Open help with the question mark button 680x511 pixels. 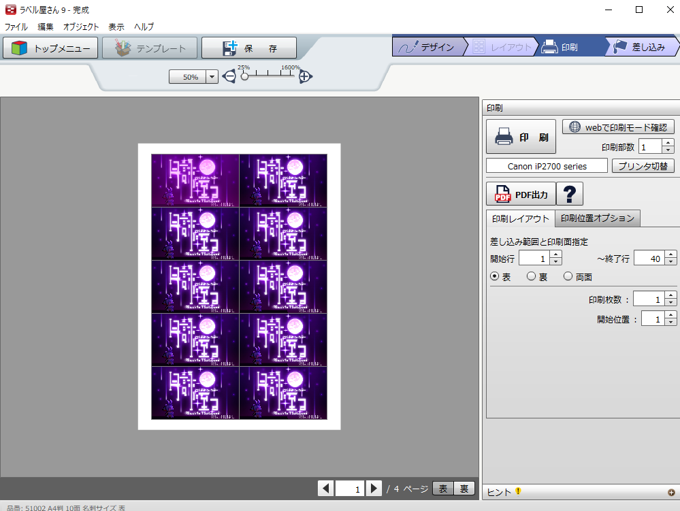[570, 194]
